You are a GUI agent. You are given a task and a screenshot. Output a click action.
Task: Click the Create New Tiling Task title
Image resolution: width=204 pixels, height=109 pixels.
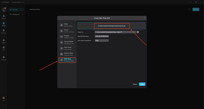point(102,18)
